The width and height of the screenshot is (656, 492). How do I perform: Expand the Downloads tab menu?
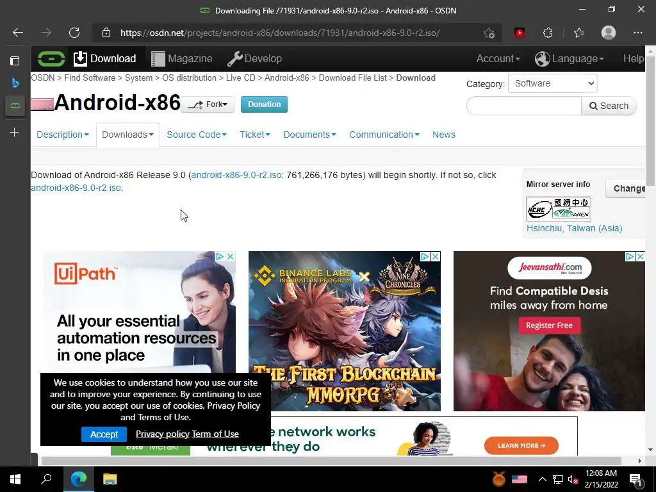(x=127, y=135)
